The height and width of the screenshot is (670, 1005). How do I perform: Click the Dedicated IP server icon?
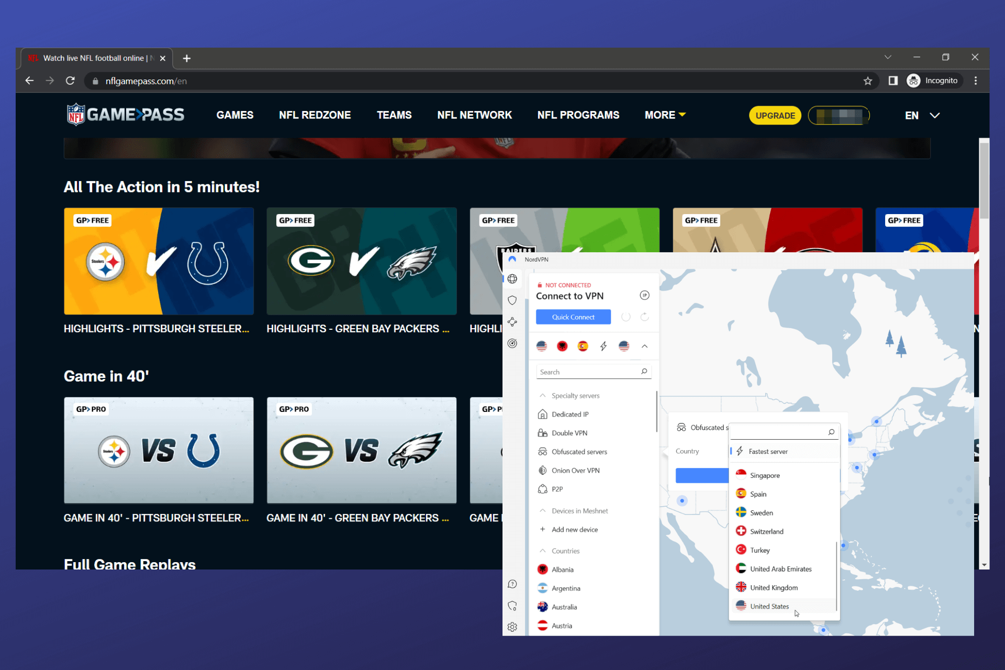tap(542, 414)
